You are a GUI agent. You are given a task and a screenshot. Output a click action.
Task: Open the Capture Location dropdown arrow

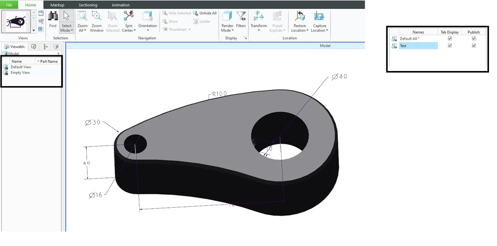tap(327, 30)
